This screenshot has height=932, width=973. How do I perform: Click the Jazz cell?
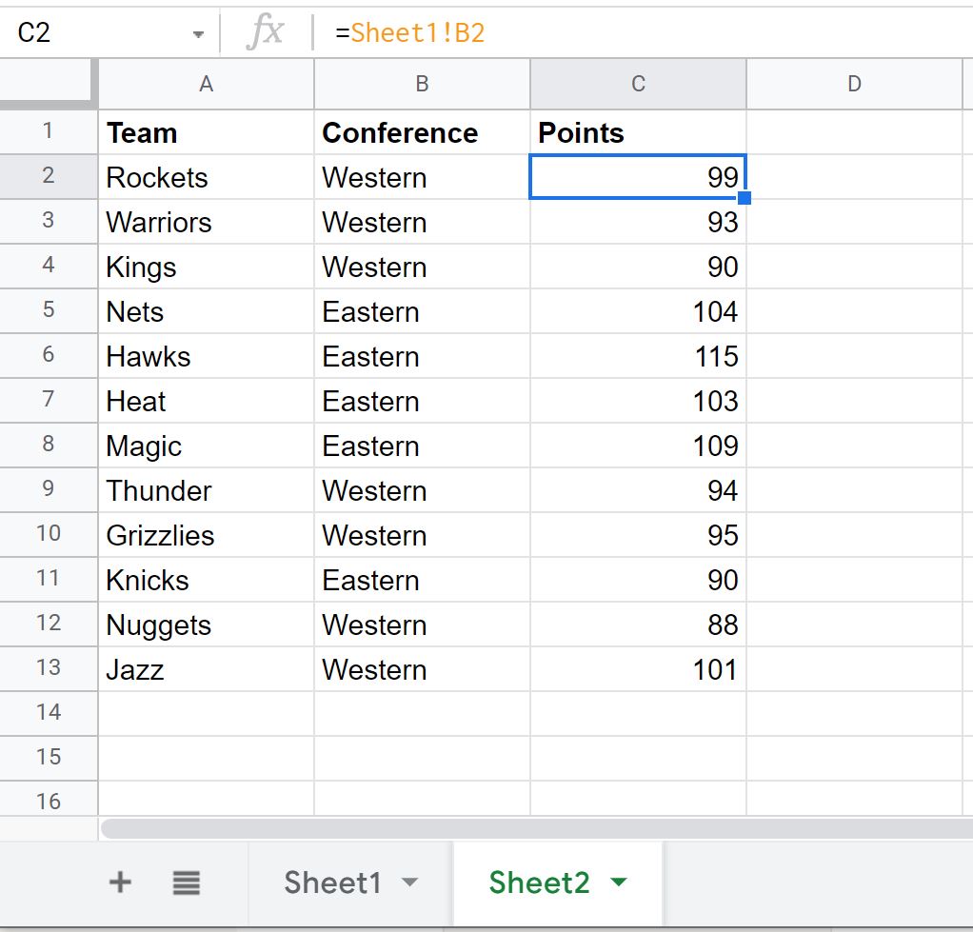click(x=206, y=669)
